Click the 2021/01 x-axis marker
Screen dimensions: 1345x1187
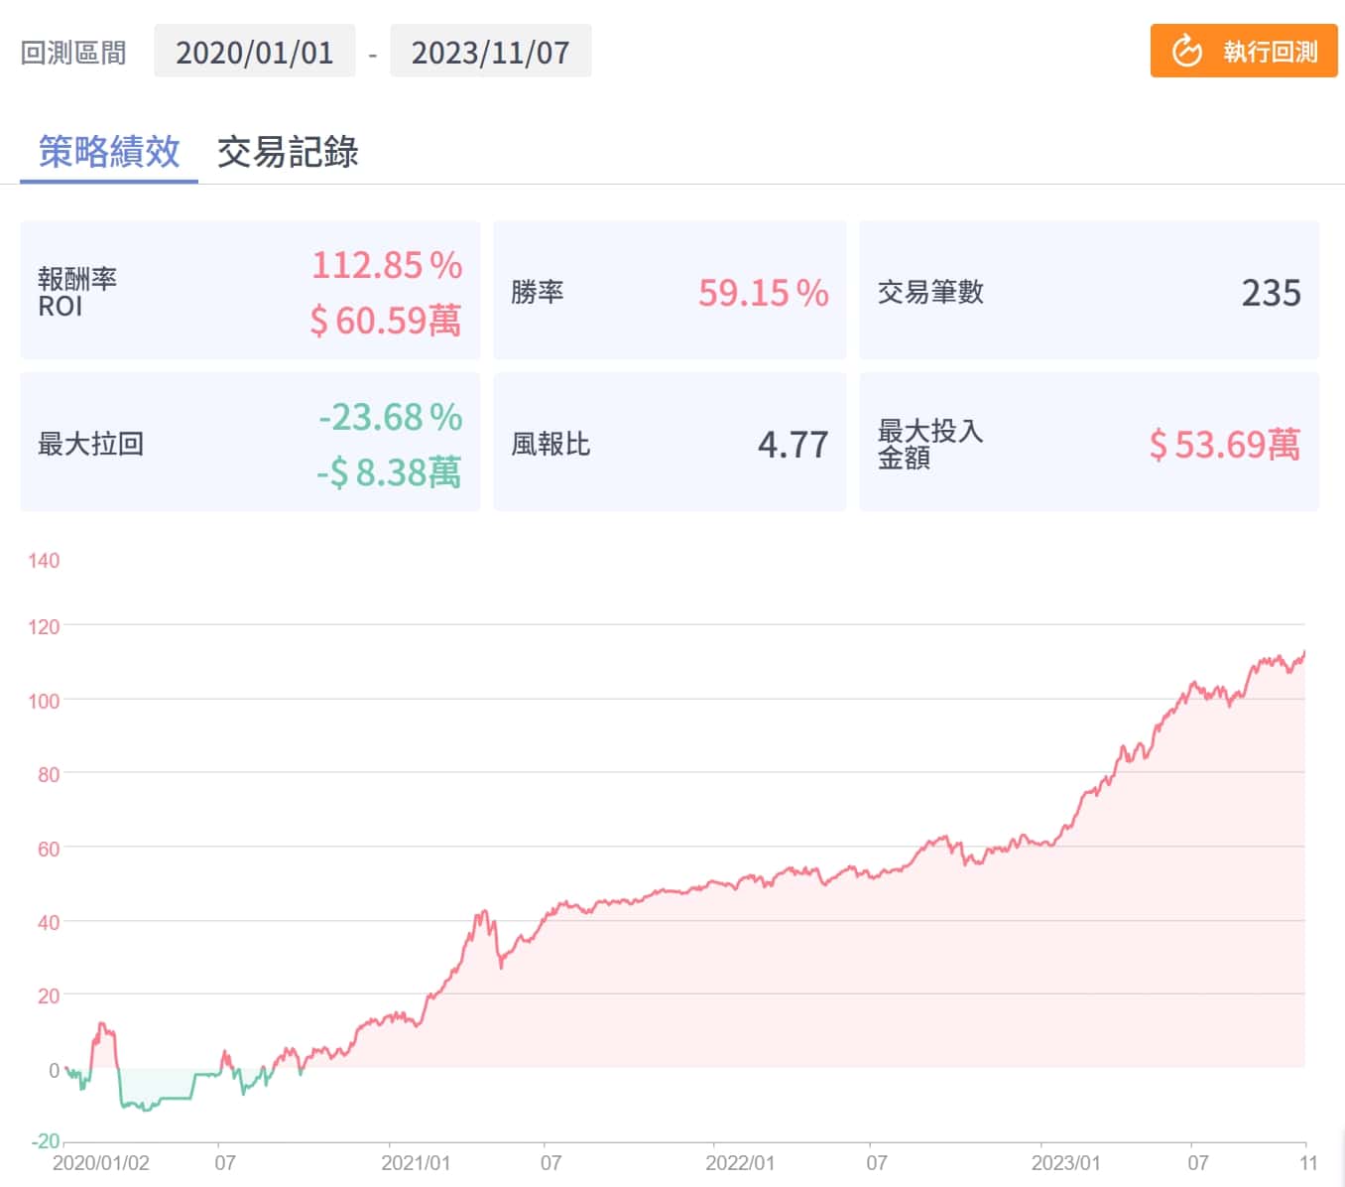(416, 1162)
